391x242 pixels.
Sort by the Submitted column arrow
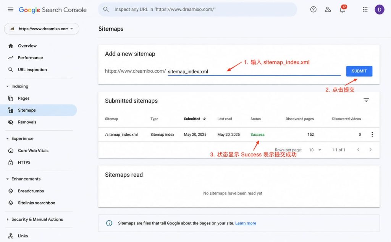(204, 119)
